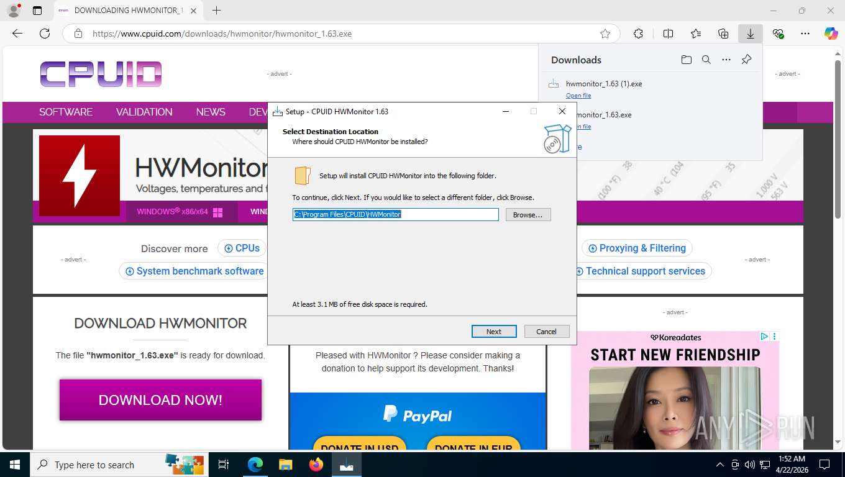Click the Next button in setup
The image size is (845, 477).
494,332
